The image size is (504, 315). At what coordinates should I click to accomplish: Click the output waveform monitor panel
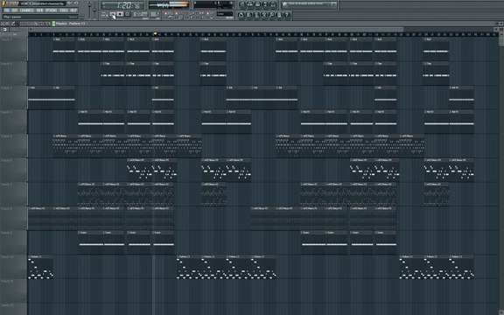click(x=169, y=5)
